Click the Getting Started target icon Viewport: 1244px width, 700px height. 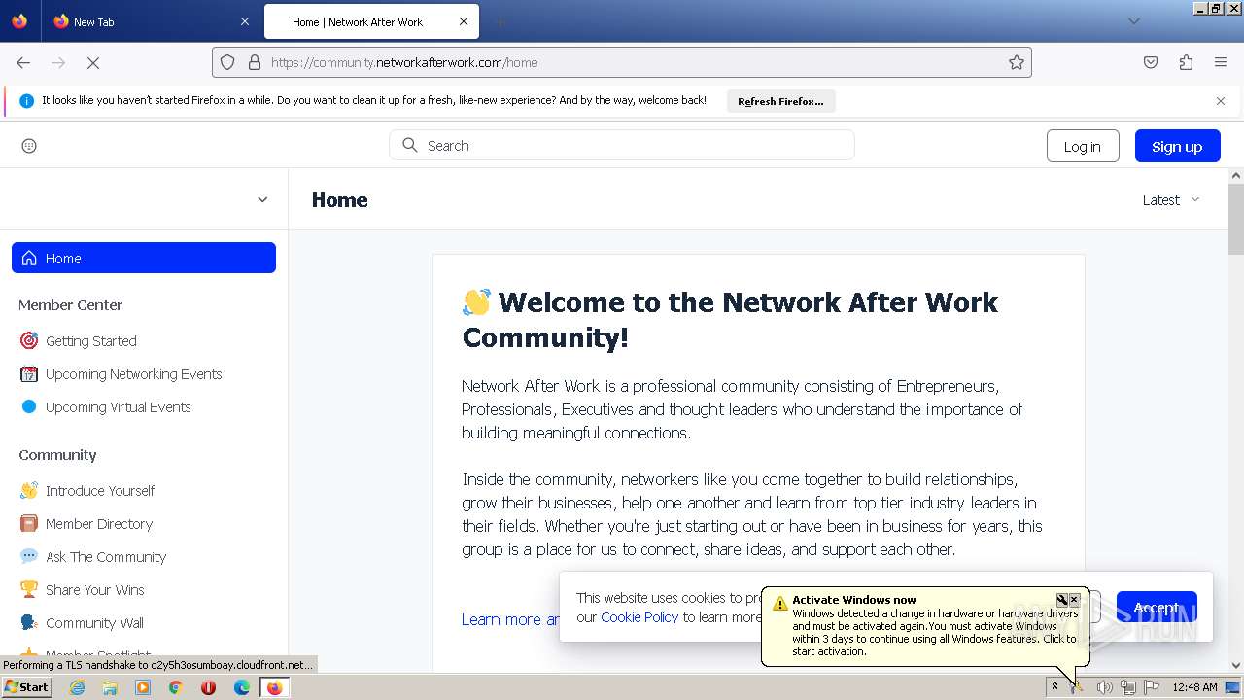click(29, 341)
